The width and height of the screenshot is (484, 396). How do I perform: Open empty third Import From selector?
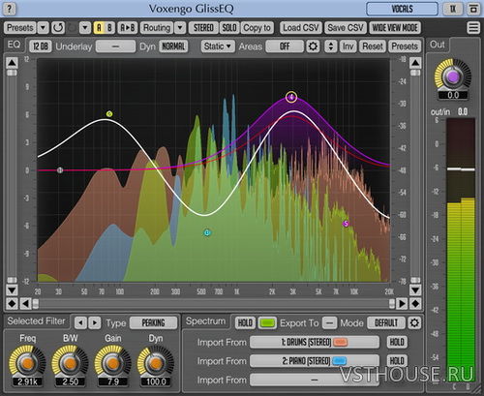click(315, 380)
